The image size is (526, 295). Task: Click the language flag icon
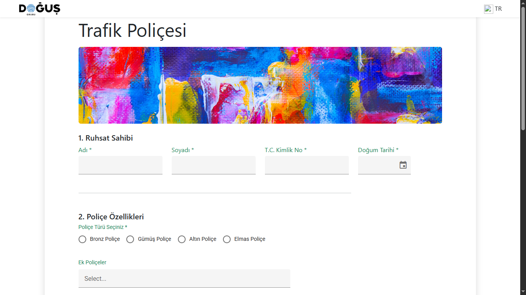pyautogui.click(x=488, y=9)
